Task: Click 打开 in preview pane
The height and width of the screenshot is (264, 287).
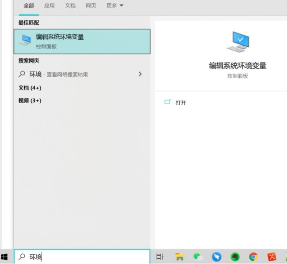Action: click(x=181, y=103)
